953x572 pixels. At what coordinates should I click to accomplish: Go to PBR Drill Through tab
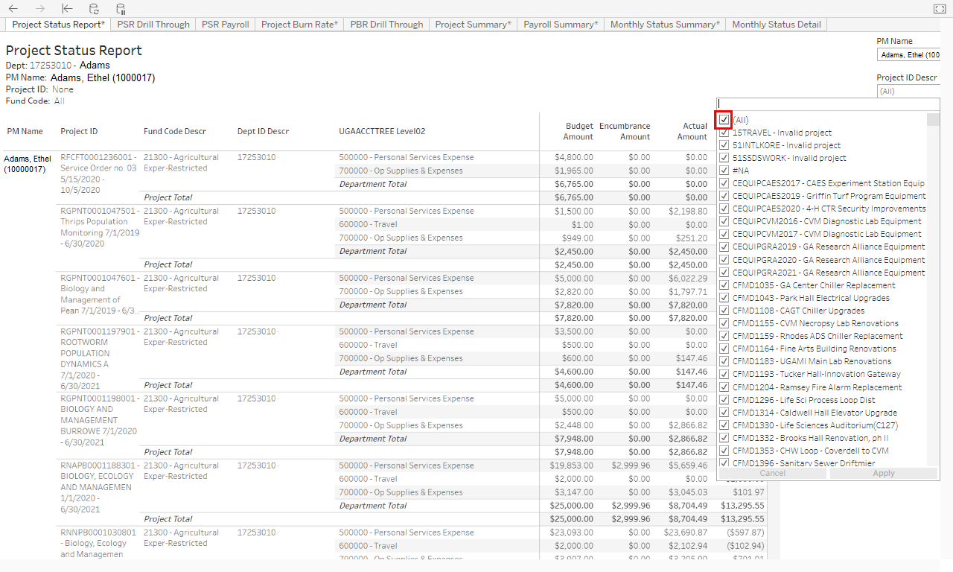386,25
